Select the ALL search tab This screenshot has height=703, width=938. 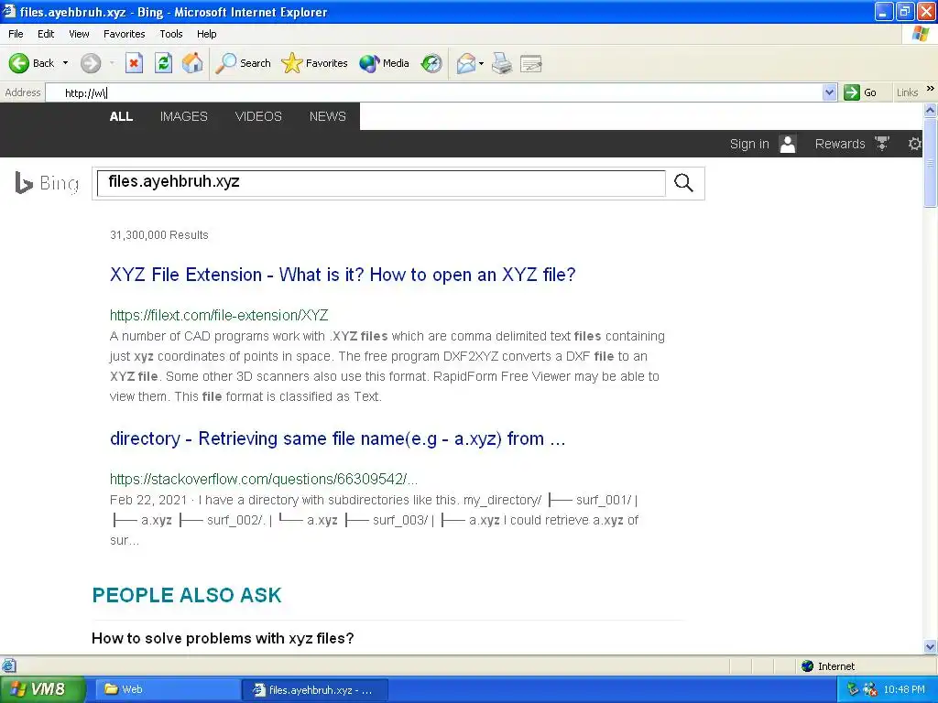121,116
